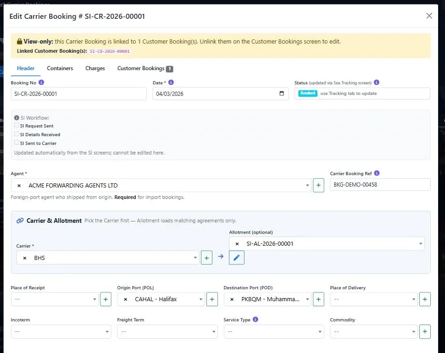Open the Freight Term dropdown
This screenshot has height=353, width=445.
coord(167,332)
